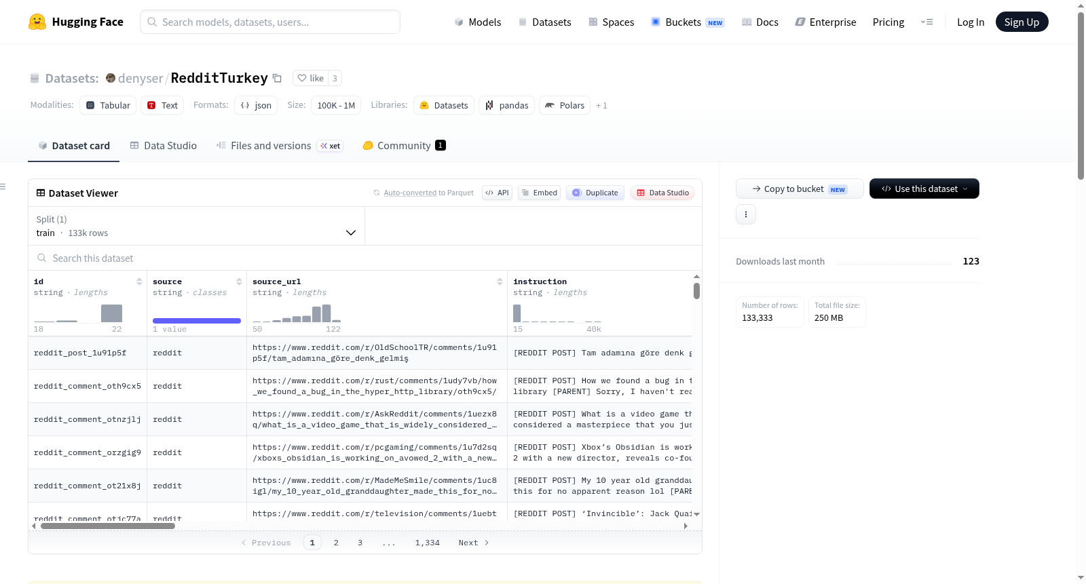1086x584 pixels.
Task: Click the Log In link
Action: coord(971,22)
